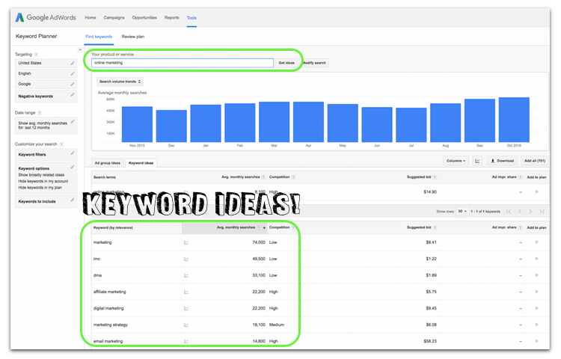The width and height of the screenshot is (561, 359).
Task: Switch to Find keywords tab
Action: [99, 37]
